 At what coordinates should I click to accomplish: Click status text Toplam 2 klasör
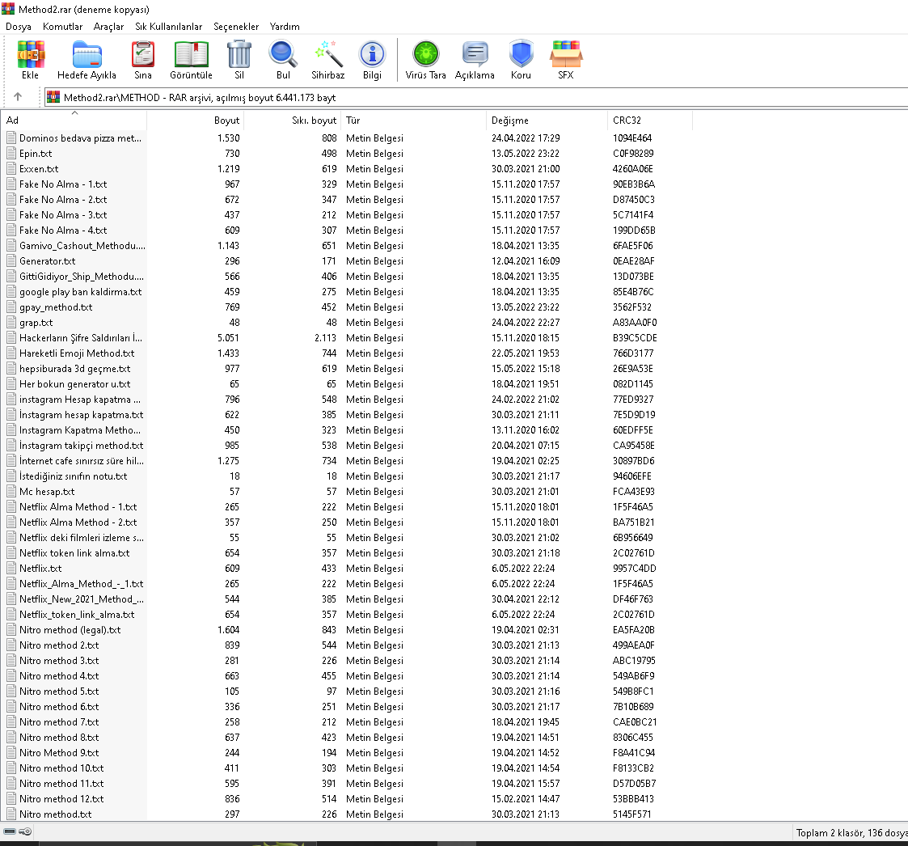click(x=830, y=833)
